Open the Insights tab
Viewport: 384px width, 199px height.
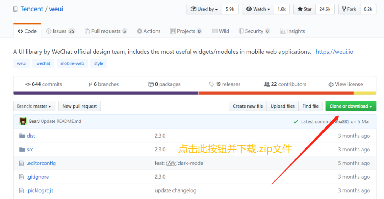click(x=292, y=31)
